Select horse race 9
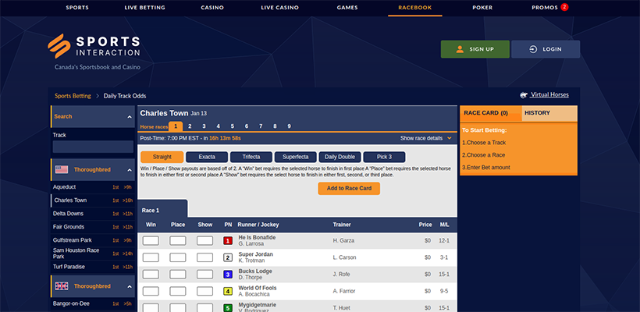Image resolution: width=640 pixels, height=312 pixels. point(289,126)
